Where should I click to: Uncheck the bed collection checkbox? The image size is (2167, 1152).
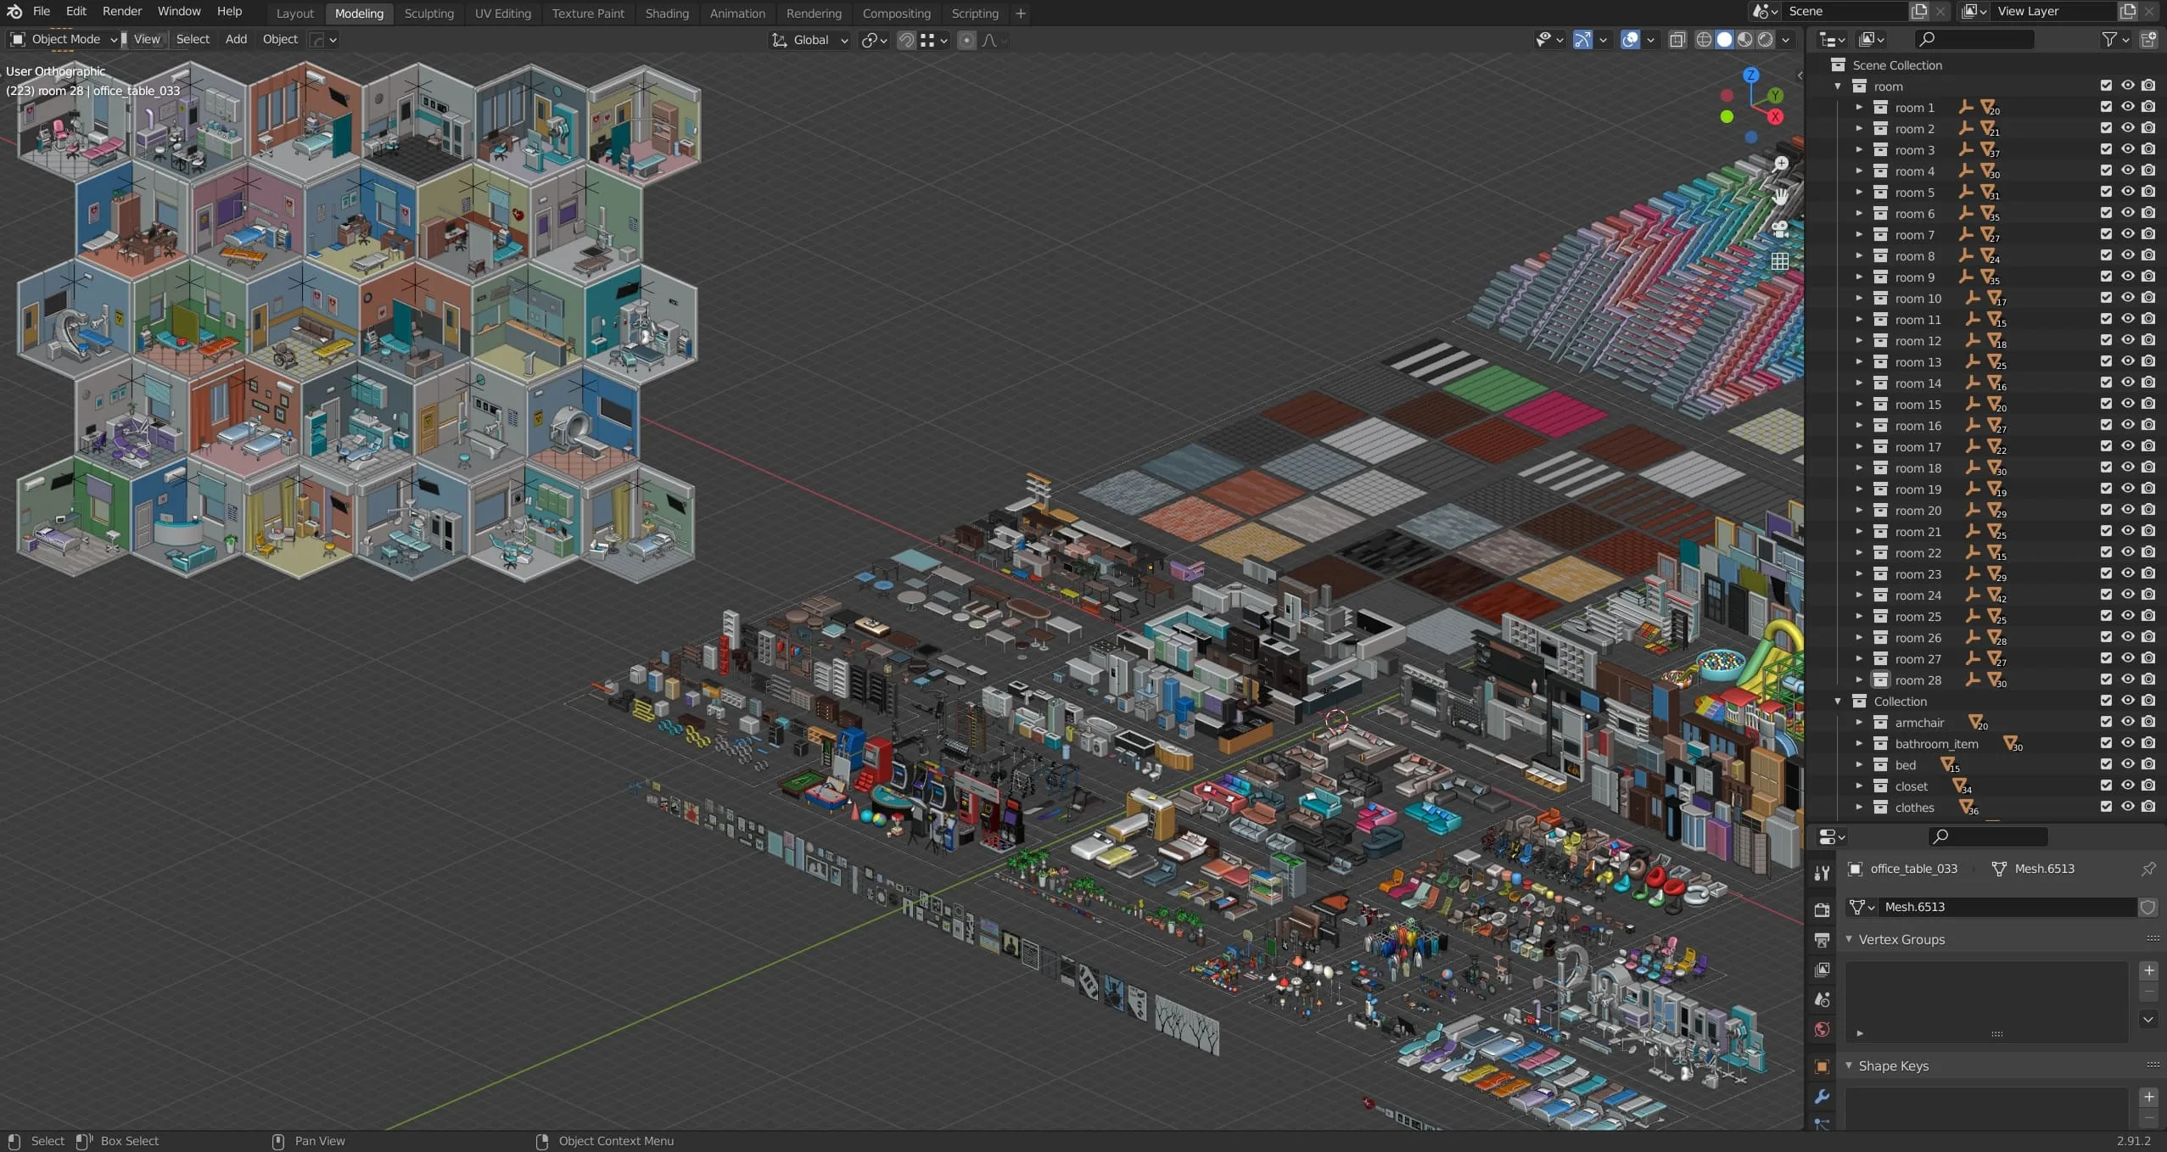point(2106,764)
